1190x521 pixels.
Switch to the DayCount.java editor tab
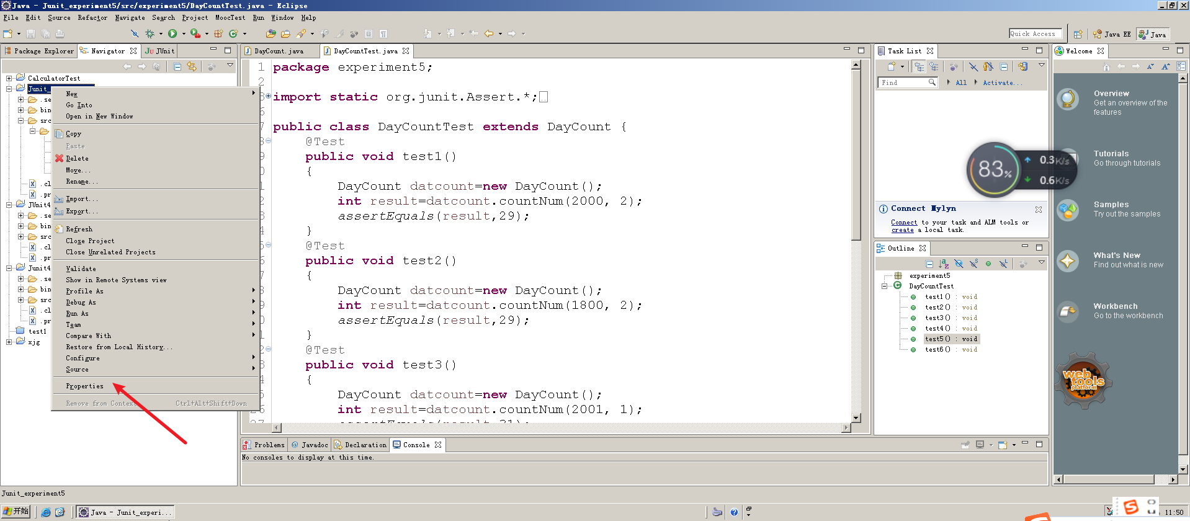(279, 51)
